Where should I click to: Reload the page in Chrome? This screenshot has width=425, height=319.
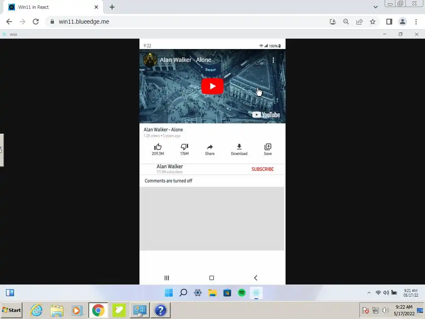click(x=36, y=22)
